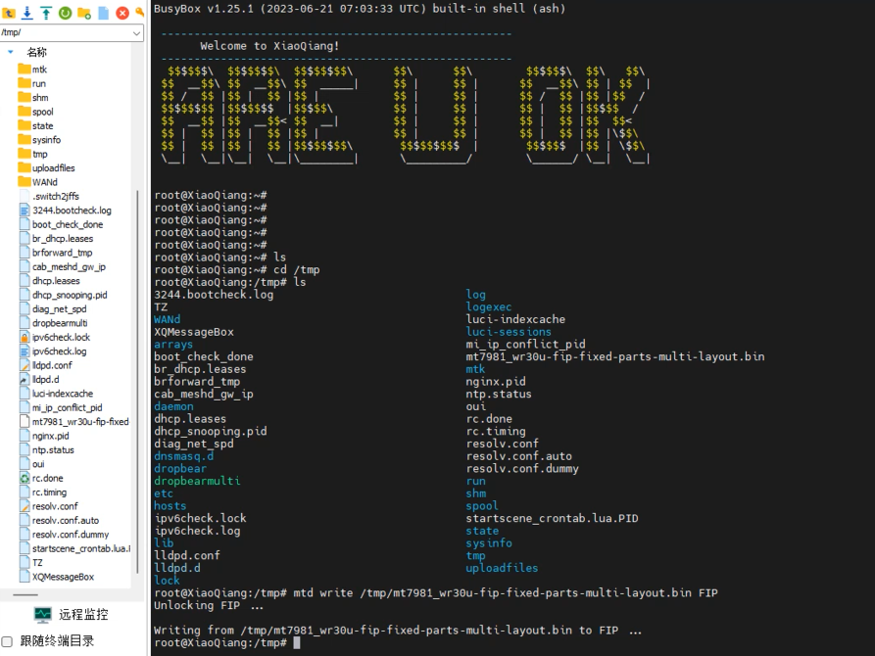Screen dimensions: 875x656
Task: Select dhcp.leases in file list
Action: (x=56, y=281)
